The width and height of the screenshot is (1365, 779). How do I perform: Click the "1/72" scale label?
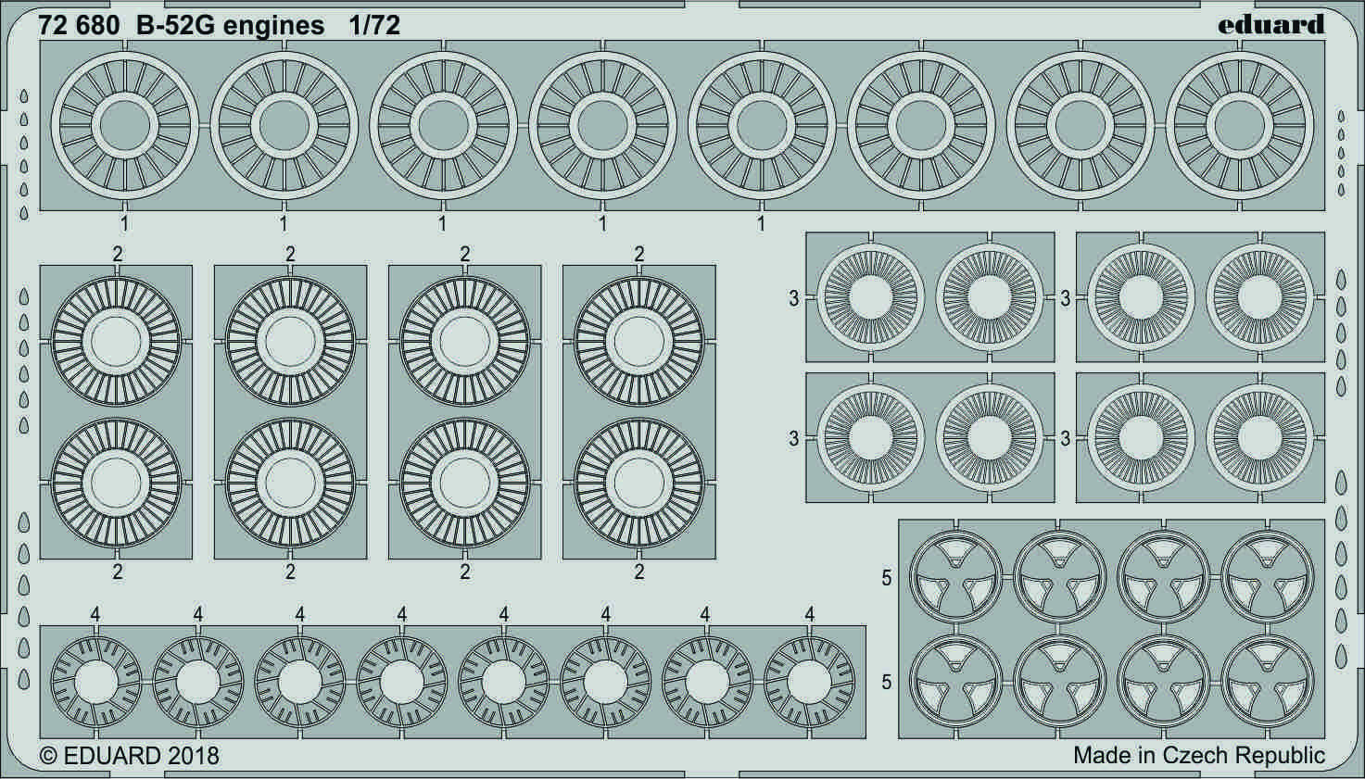(x=374, y=25)
